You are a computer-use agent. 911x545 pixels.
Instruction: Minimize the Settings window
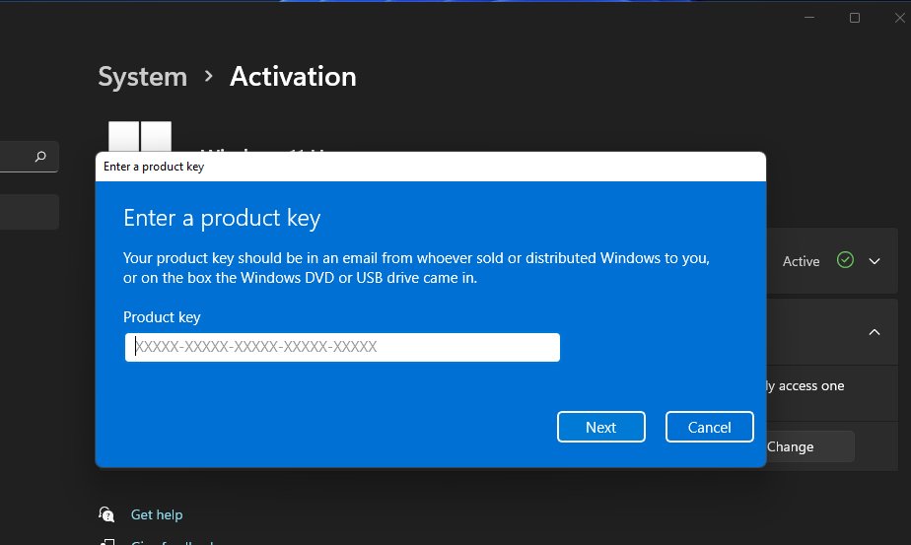pyautogui.click(x=808, y=18)
